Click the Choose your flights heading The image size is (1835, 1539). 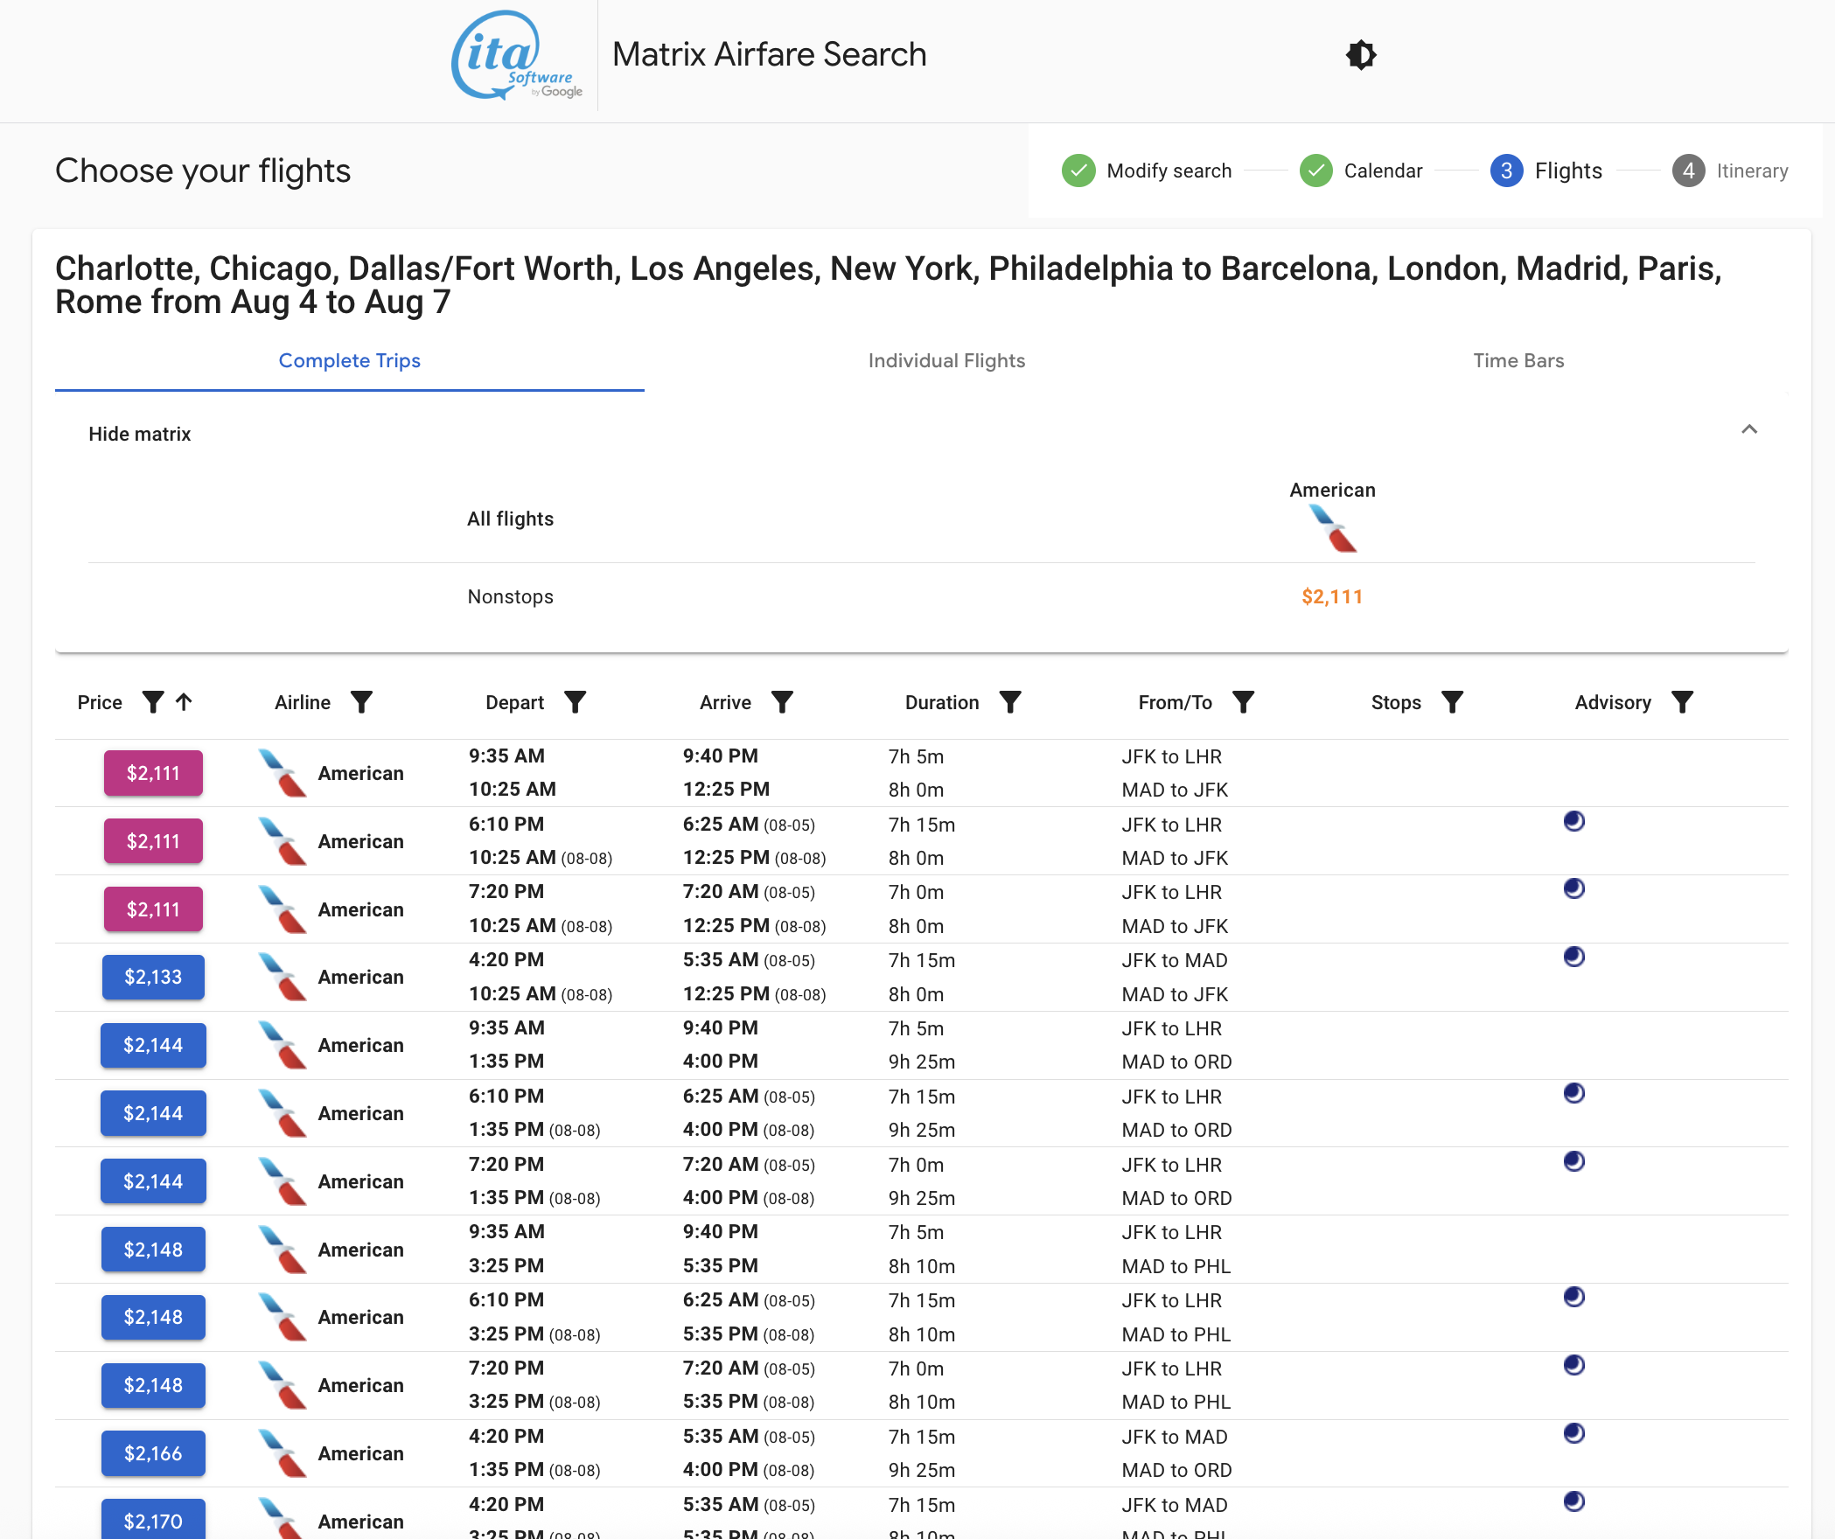tap(203, 171)
